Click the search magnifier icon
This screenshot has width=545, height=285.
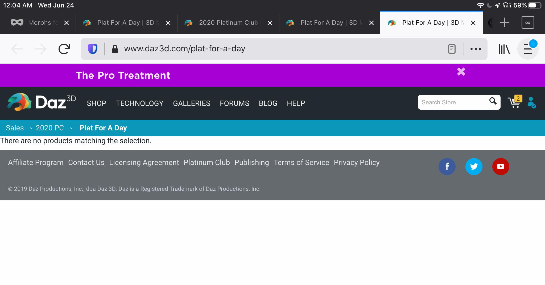click(493, 101)
